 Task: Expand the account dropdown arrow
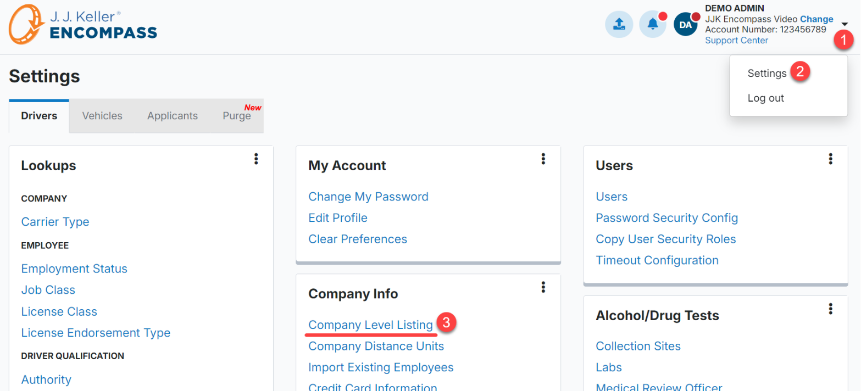(x=845, y=24)
